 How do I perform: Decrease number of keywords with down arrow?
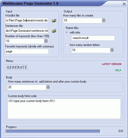[46, 42]
